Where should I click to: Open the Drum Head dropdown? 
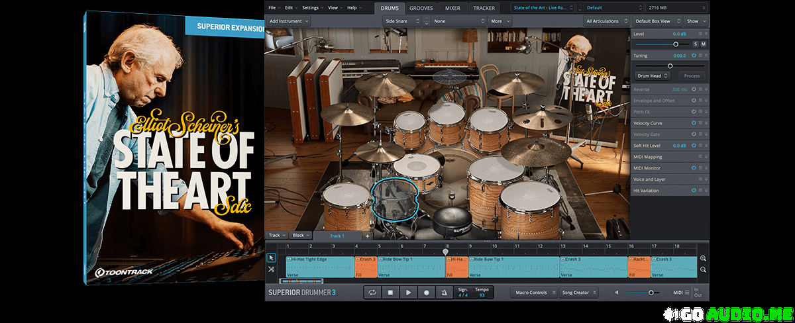coord(653,76)
